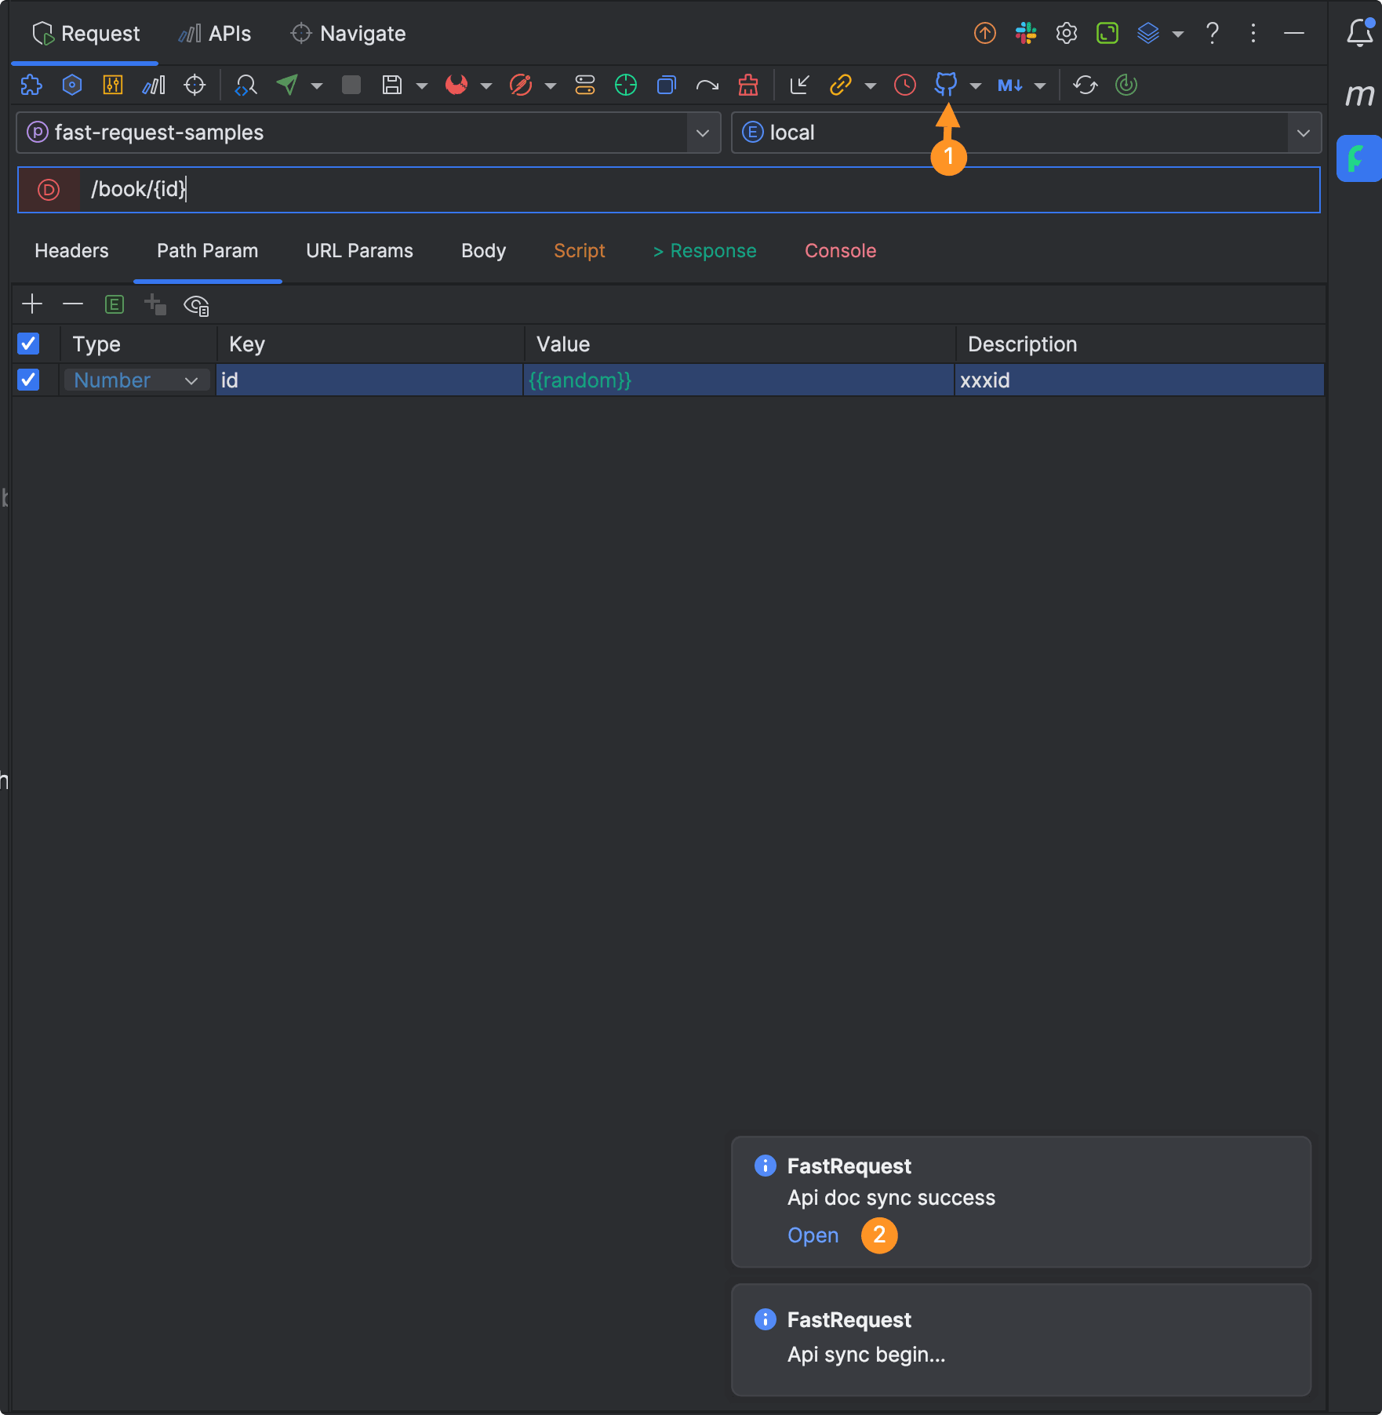Viewport: 1382px width, 1415px height.
Task: Open the Number type dropdown for id
Action: [x=136, y=380]
